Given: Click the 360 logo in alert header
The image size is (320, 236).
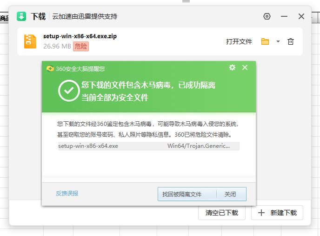Looking at the screenshot, I should point(50,69).
